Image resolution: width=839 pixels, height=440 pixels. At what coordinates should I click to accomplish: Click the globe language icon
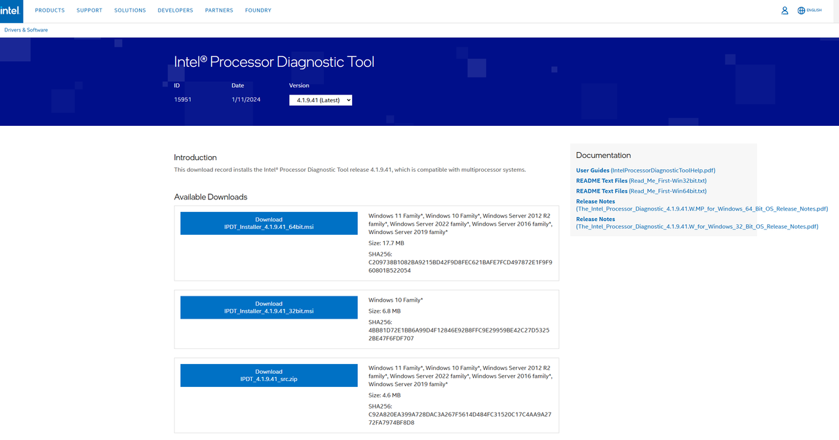[801, 10]
